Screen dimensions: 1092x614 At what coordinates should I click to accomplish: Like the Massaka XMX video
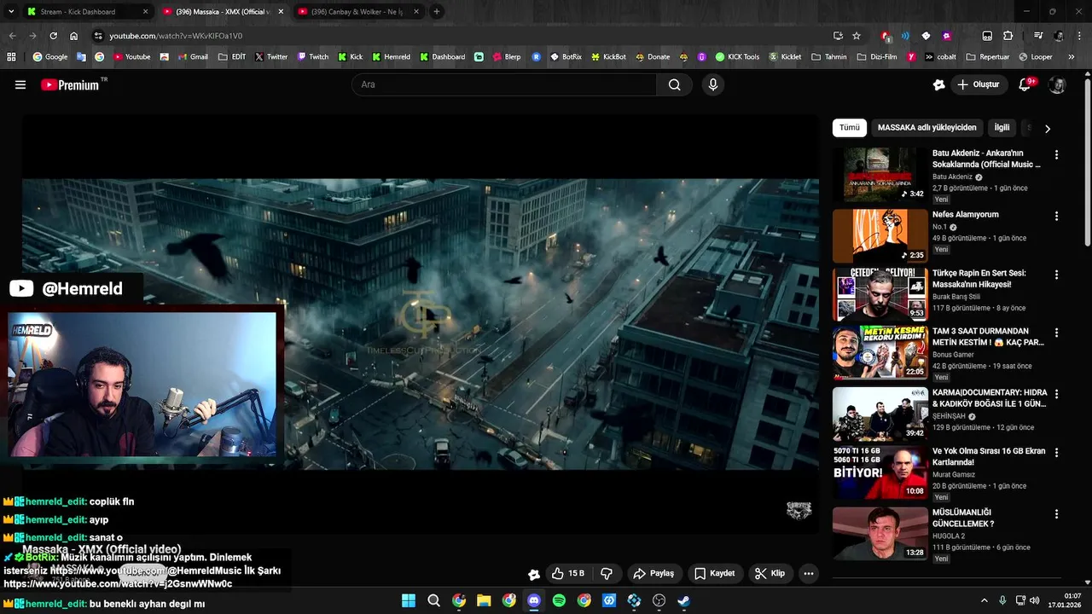click(568, 573)
